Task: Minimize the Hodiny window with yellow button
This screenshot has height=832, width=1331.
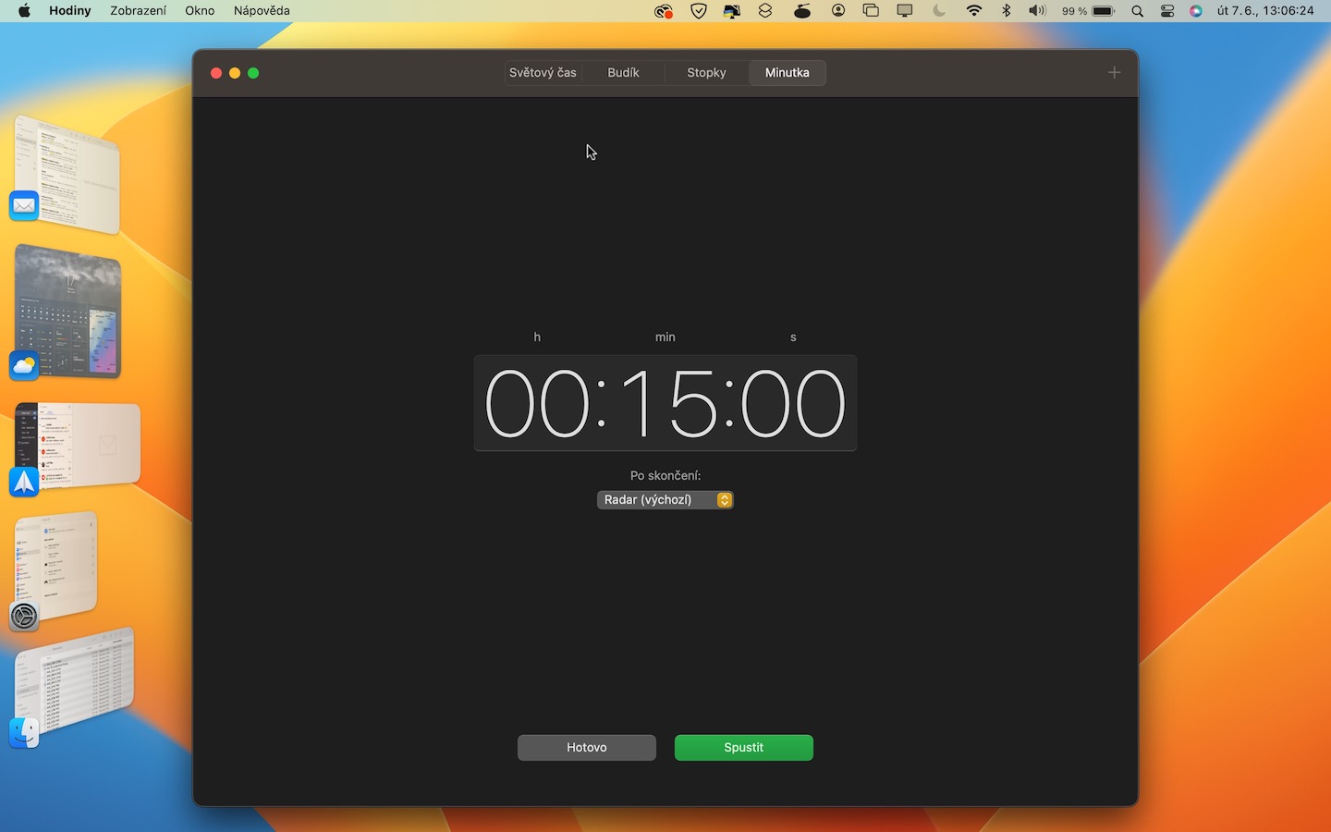Action: click(235, 73)
